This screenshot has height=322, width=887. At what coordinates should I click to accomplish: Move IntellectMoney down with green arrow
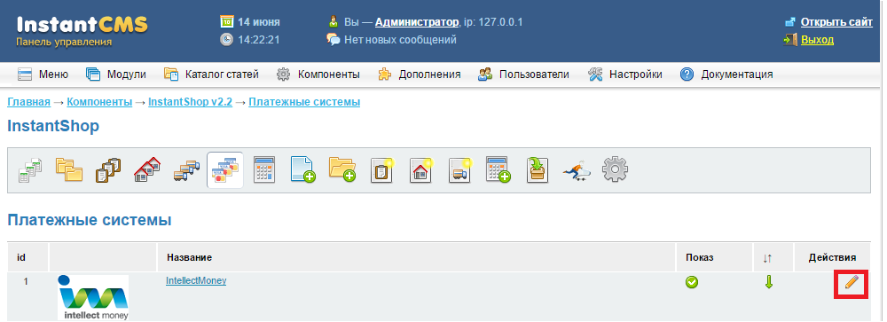pyautogui.click(x=768, y=282)
